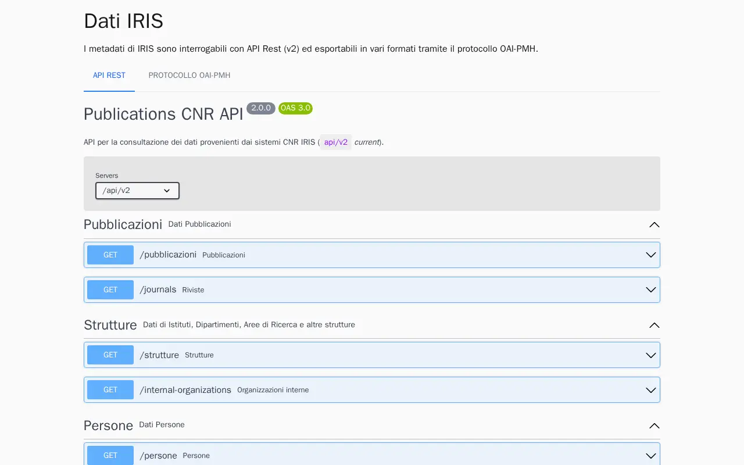This screenshot has width=744, height=465.
Task: Click the 2.0.0 version badge
Action: pyautogui.click(x=261, y=108)
